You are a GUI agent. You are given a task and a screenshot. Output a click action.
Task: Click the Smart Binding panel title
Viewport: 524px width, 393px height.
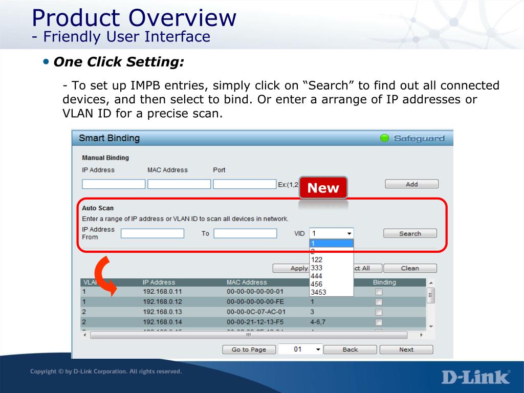pos(110,138)
